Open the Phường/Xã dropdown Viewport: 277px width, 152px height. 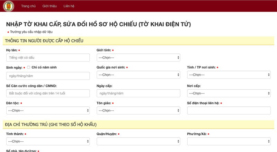coord(229,141)
